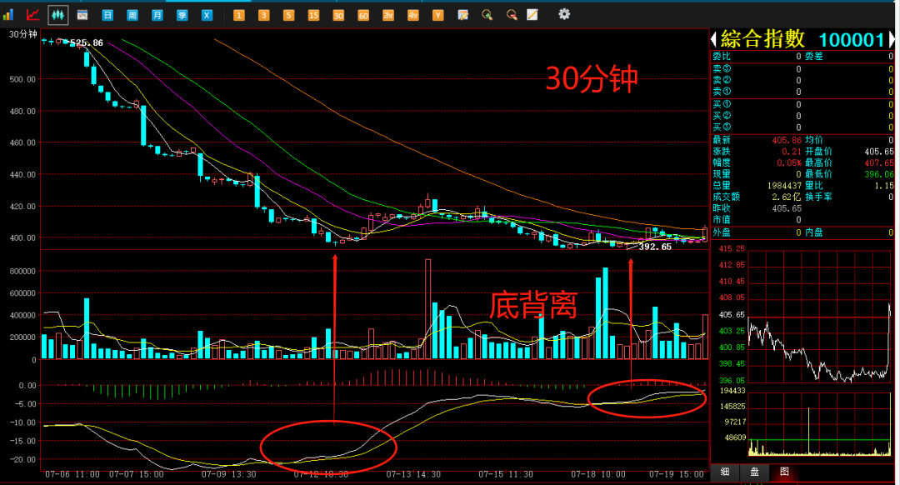Viewport: 900px width, 485px height.
Task: Click the 最高价 value 407.65
Action: click(x=879, y=163)
